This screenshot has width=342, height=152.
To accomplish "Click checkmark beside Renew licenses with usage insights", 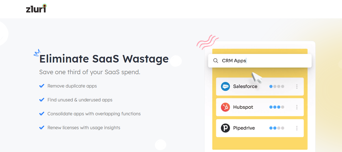I will tap(42, 128).
